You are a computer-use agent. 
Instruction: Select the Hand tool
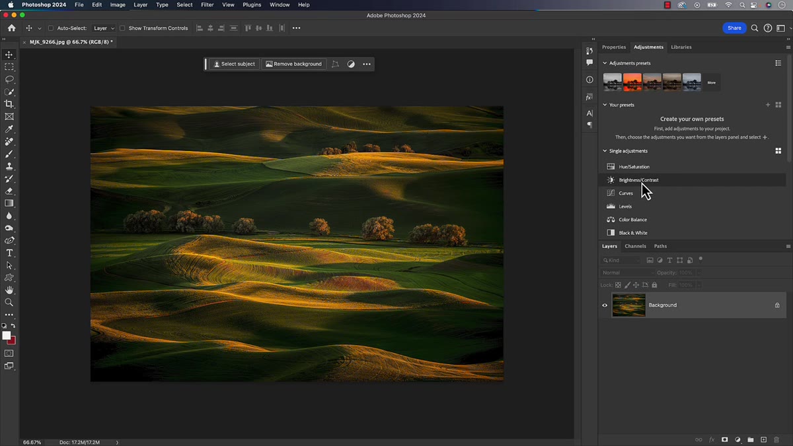(9, 290)
